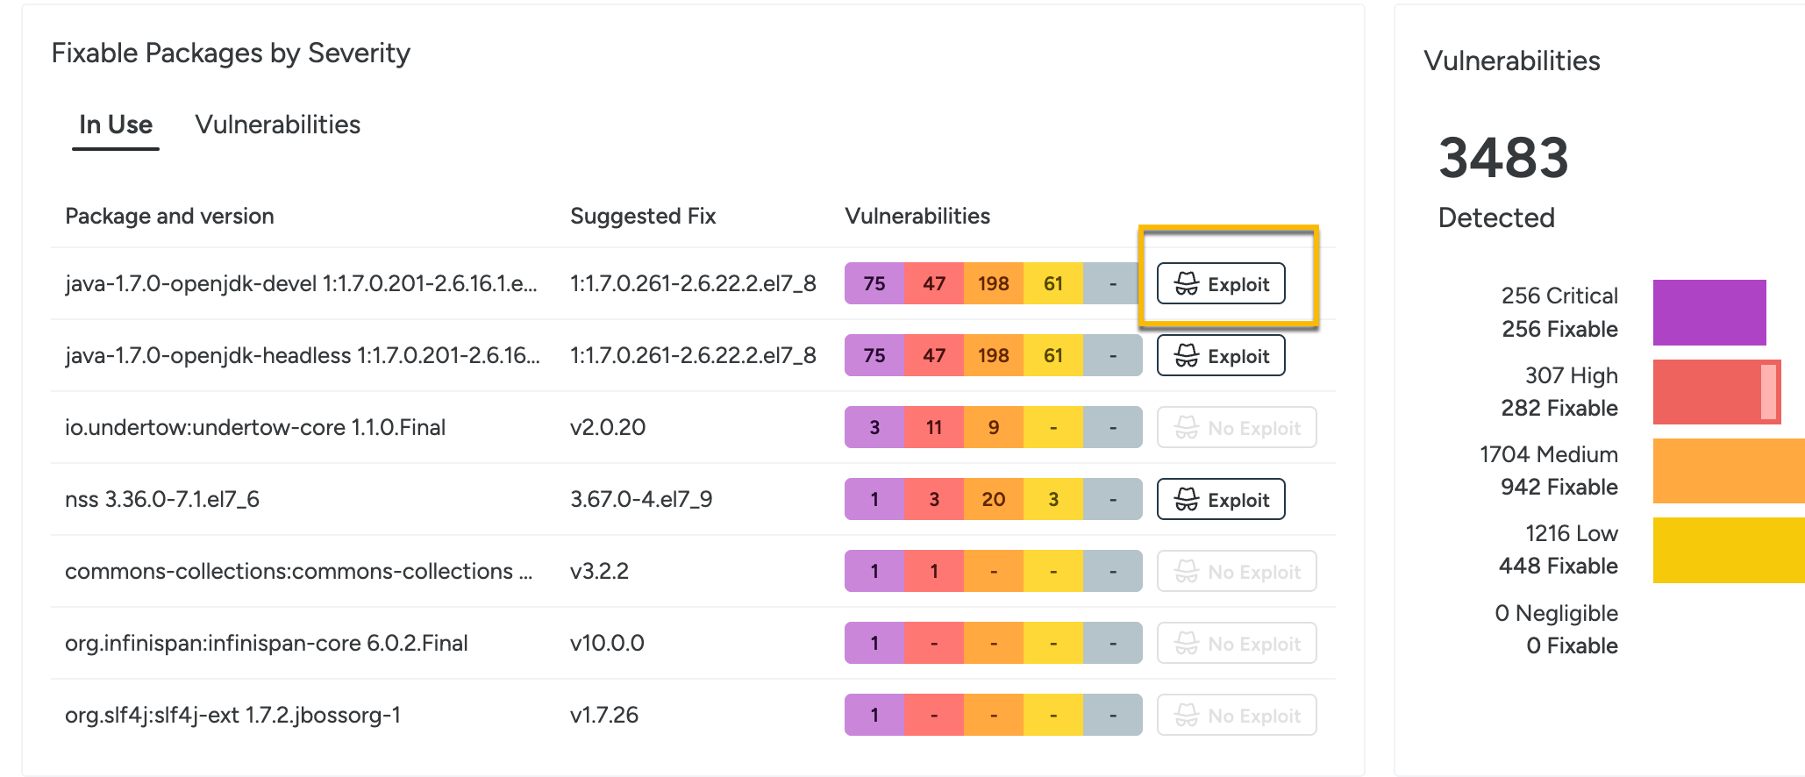Screen dimensions: 1805x777
Task: Click medium count 20 in nss row
Action: pos(994,499)
